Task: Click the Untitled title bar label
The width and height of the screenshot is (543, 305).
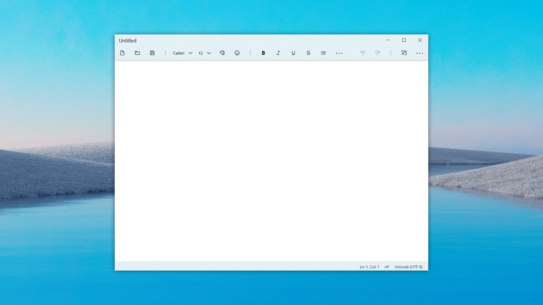Action: click(x=127, y=40)
